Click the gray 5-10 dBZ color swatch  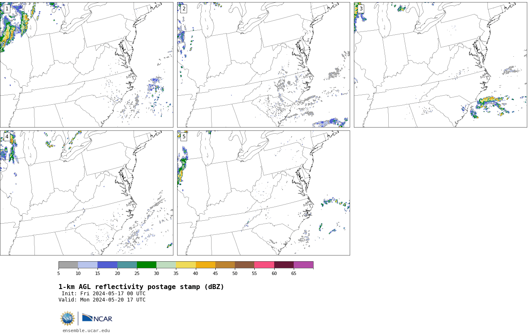tap(68, 265)
